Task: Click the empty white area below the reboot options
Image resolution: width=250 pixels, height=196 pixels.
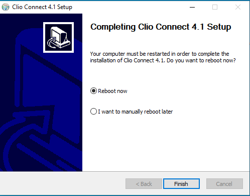Action: tap(166, 144)
